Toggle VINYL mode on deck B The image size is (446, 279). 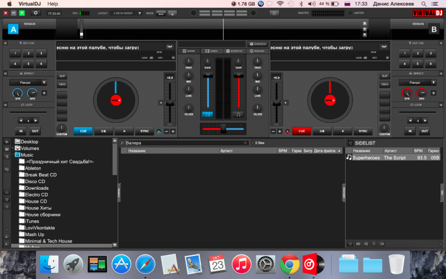pos(385,84)
